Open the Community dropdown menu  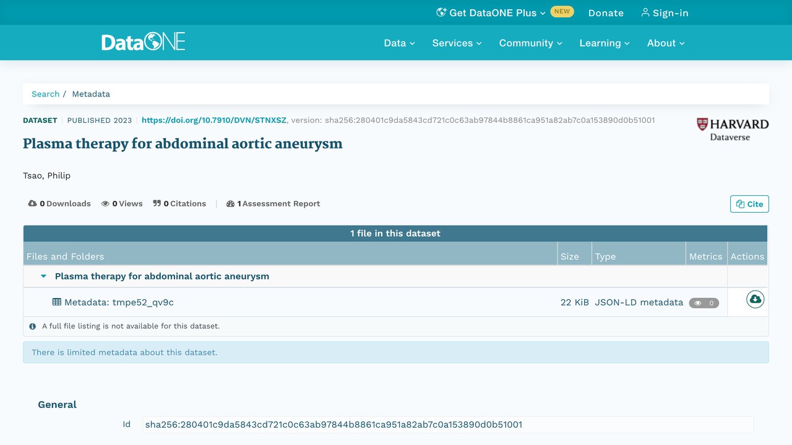coord(531,43)
